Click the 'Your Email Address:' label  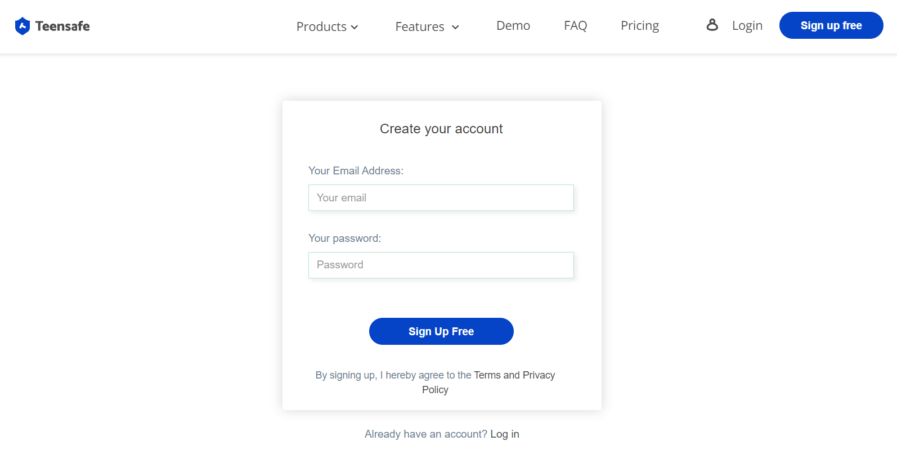(356, 170)
